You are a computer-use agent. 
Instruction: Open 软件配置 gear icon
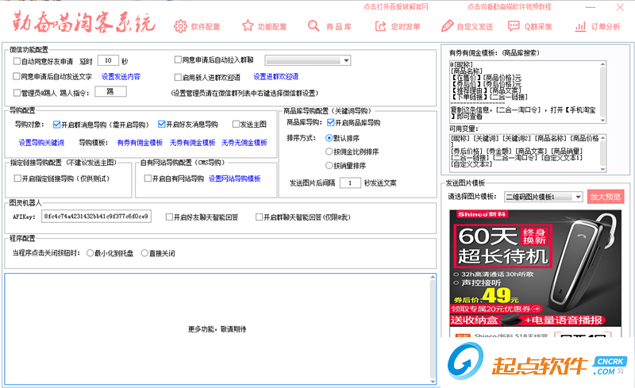pyautogui.click(x=180, y=26)
